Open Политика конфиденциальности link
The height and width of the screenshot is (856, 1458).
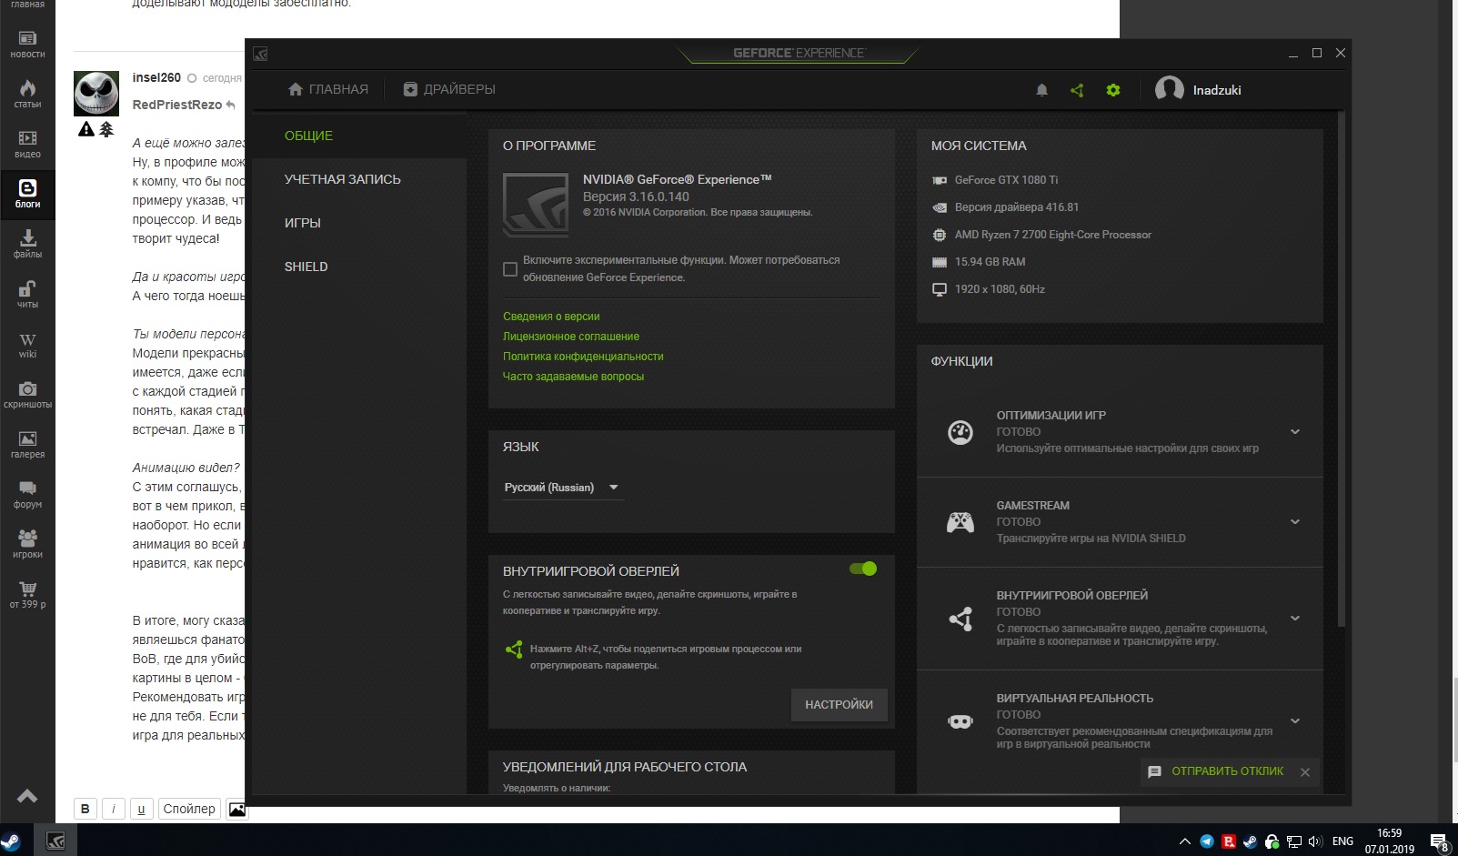tap(583, 357)
